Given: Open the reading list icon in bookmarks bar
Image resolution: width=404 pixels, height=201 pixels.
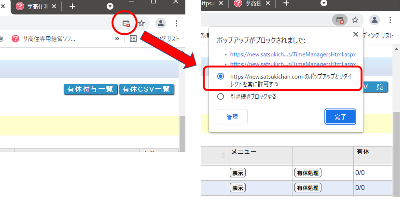Looking at the screenshot, I should (133, 39).
